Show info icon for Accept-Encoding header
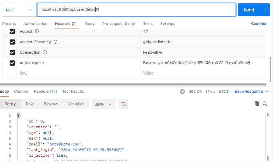The height and width of the screenshot is (163, 273). 55,42
